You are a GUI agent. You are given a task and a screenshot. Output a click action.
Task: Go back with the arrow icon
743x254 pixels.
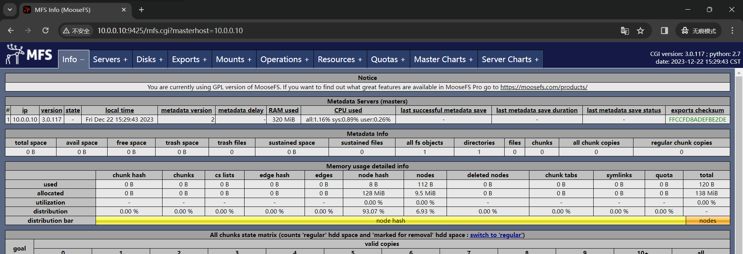click(x=11, y=30)
